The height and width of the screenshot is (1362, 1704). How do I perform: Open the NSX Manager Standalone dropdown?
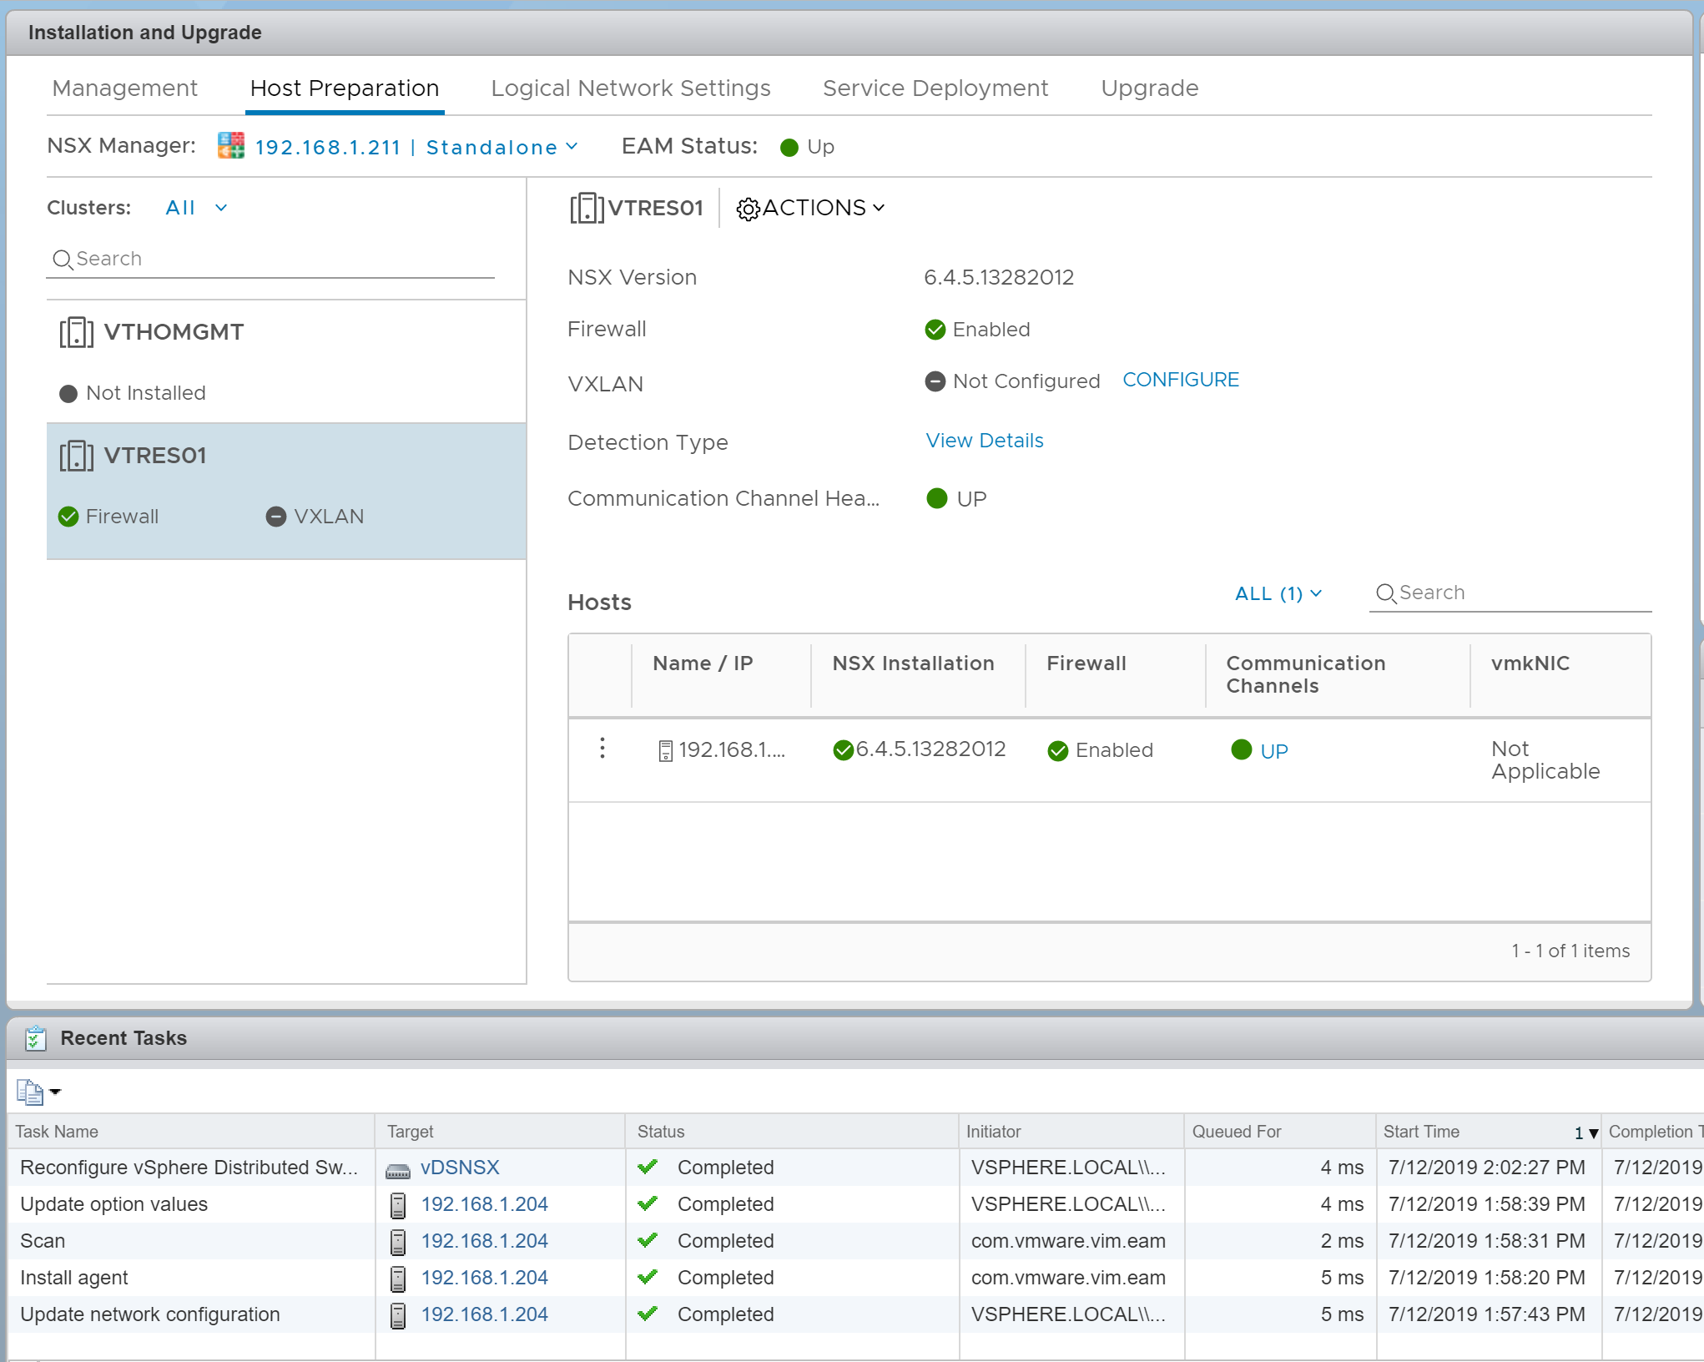click(x=501, y=148)
